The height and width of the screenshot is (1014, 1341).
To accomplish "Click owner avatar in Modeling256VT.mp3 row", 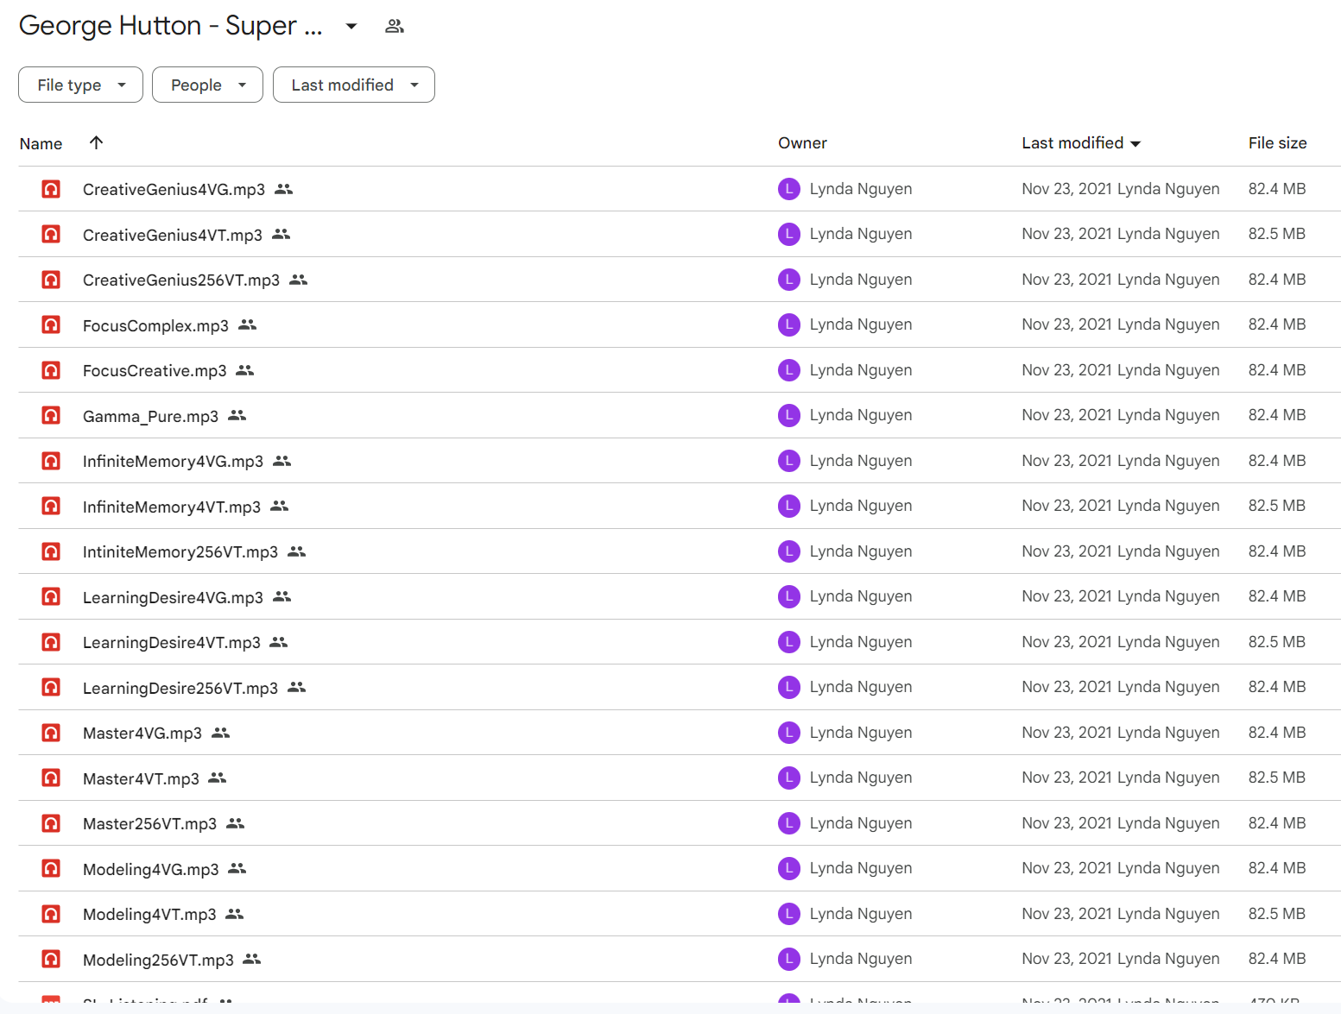I will [x=789, y=959].
